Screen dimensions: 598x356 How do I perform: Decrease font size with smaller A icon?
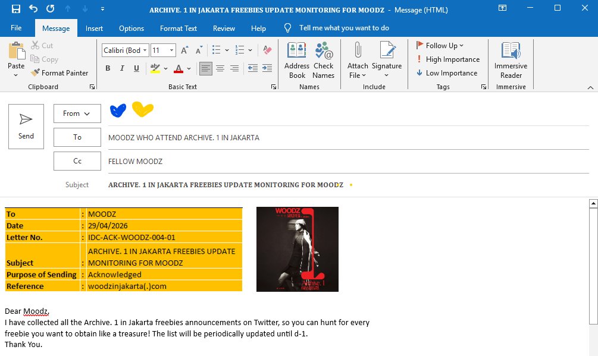point(199,51)
